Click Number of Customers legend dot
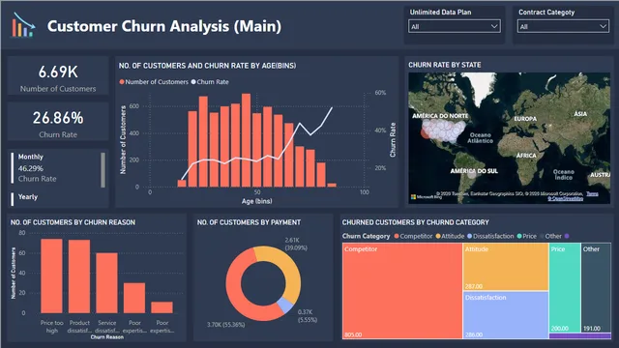619x348 pixels. 122,82
